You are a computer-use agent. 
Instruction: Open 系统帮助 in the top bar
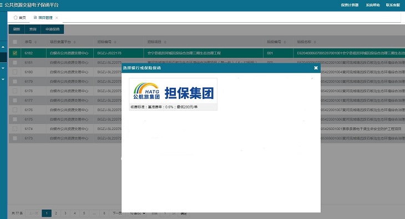[373, 5]
